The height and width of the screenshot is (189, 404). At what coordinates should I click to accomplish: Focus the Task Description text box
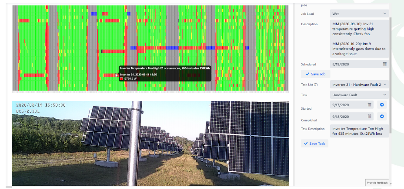pos(359,131)
